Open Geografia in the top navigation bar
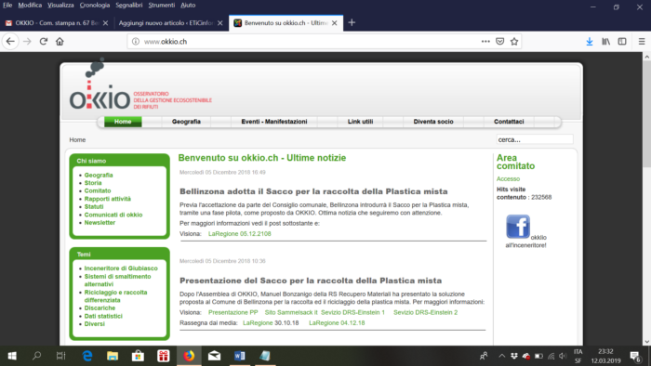Viewport: 651px width, 366px height. (x=186, y=122)
